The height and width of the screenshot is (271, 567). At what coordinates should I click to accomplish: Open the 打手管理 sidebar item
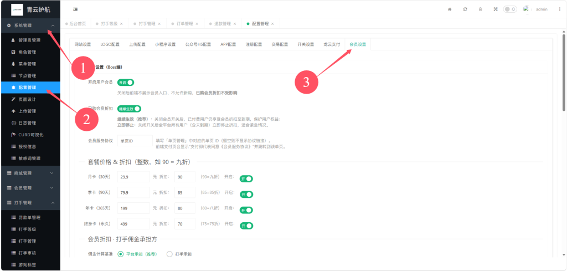[30, 241]
